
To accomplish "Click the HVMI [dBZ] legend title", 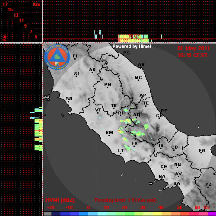I will 60,200.
